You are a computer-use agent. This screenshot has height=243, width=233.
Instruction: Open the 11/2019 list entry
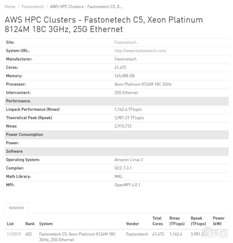(14, 234)
